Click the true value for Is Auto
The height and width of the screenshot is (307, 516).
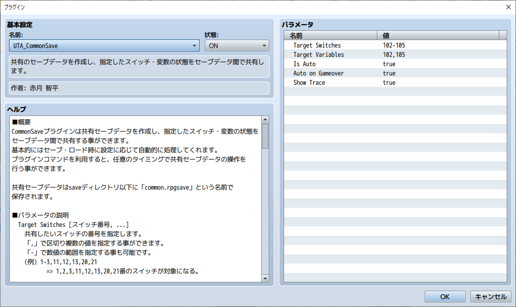pos(389,64)
